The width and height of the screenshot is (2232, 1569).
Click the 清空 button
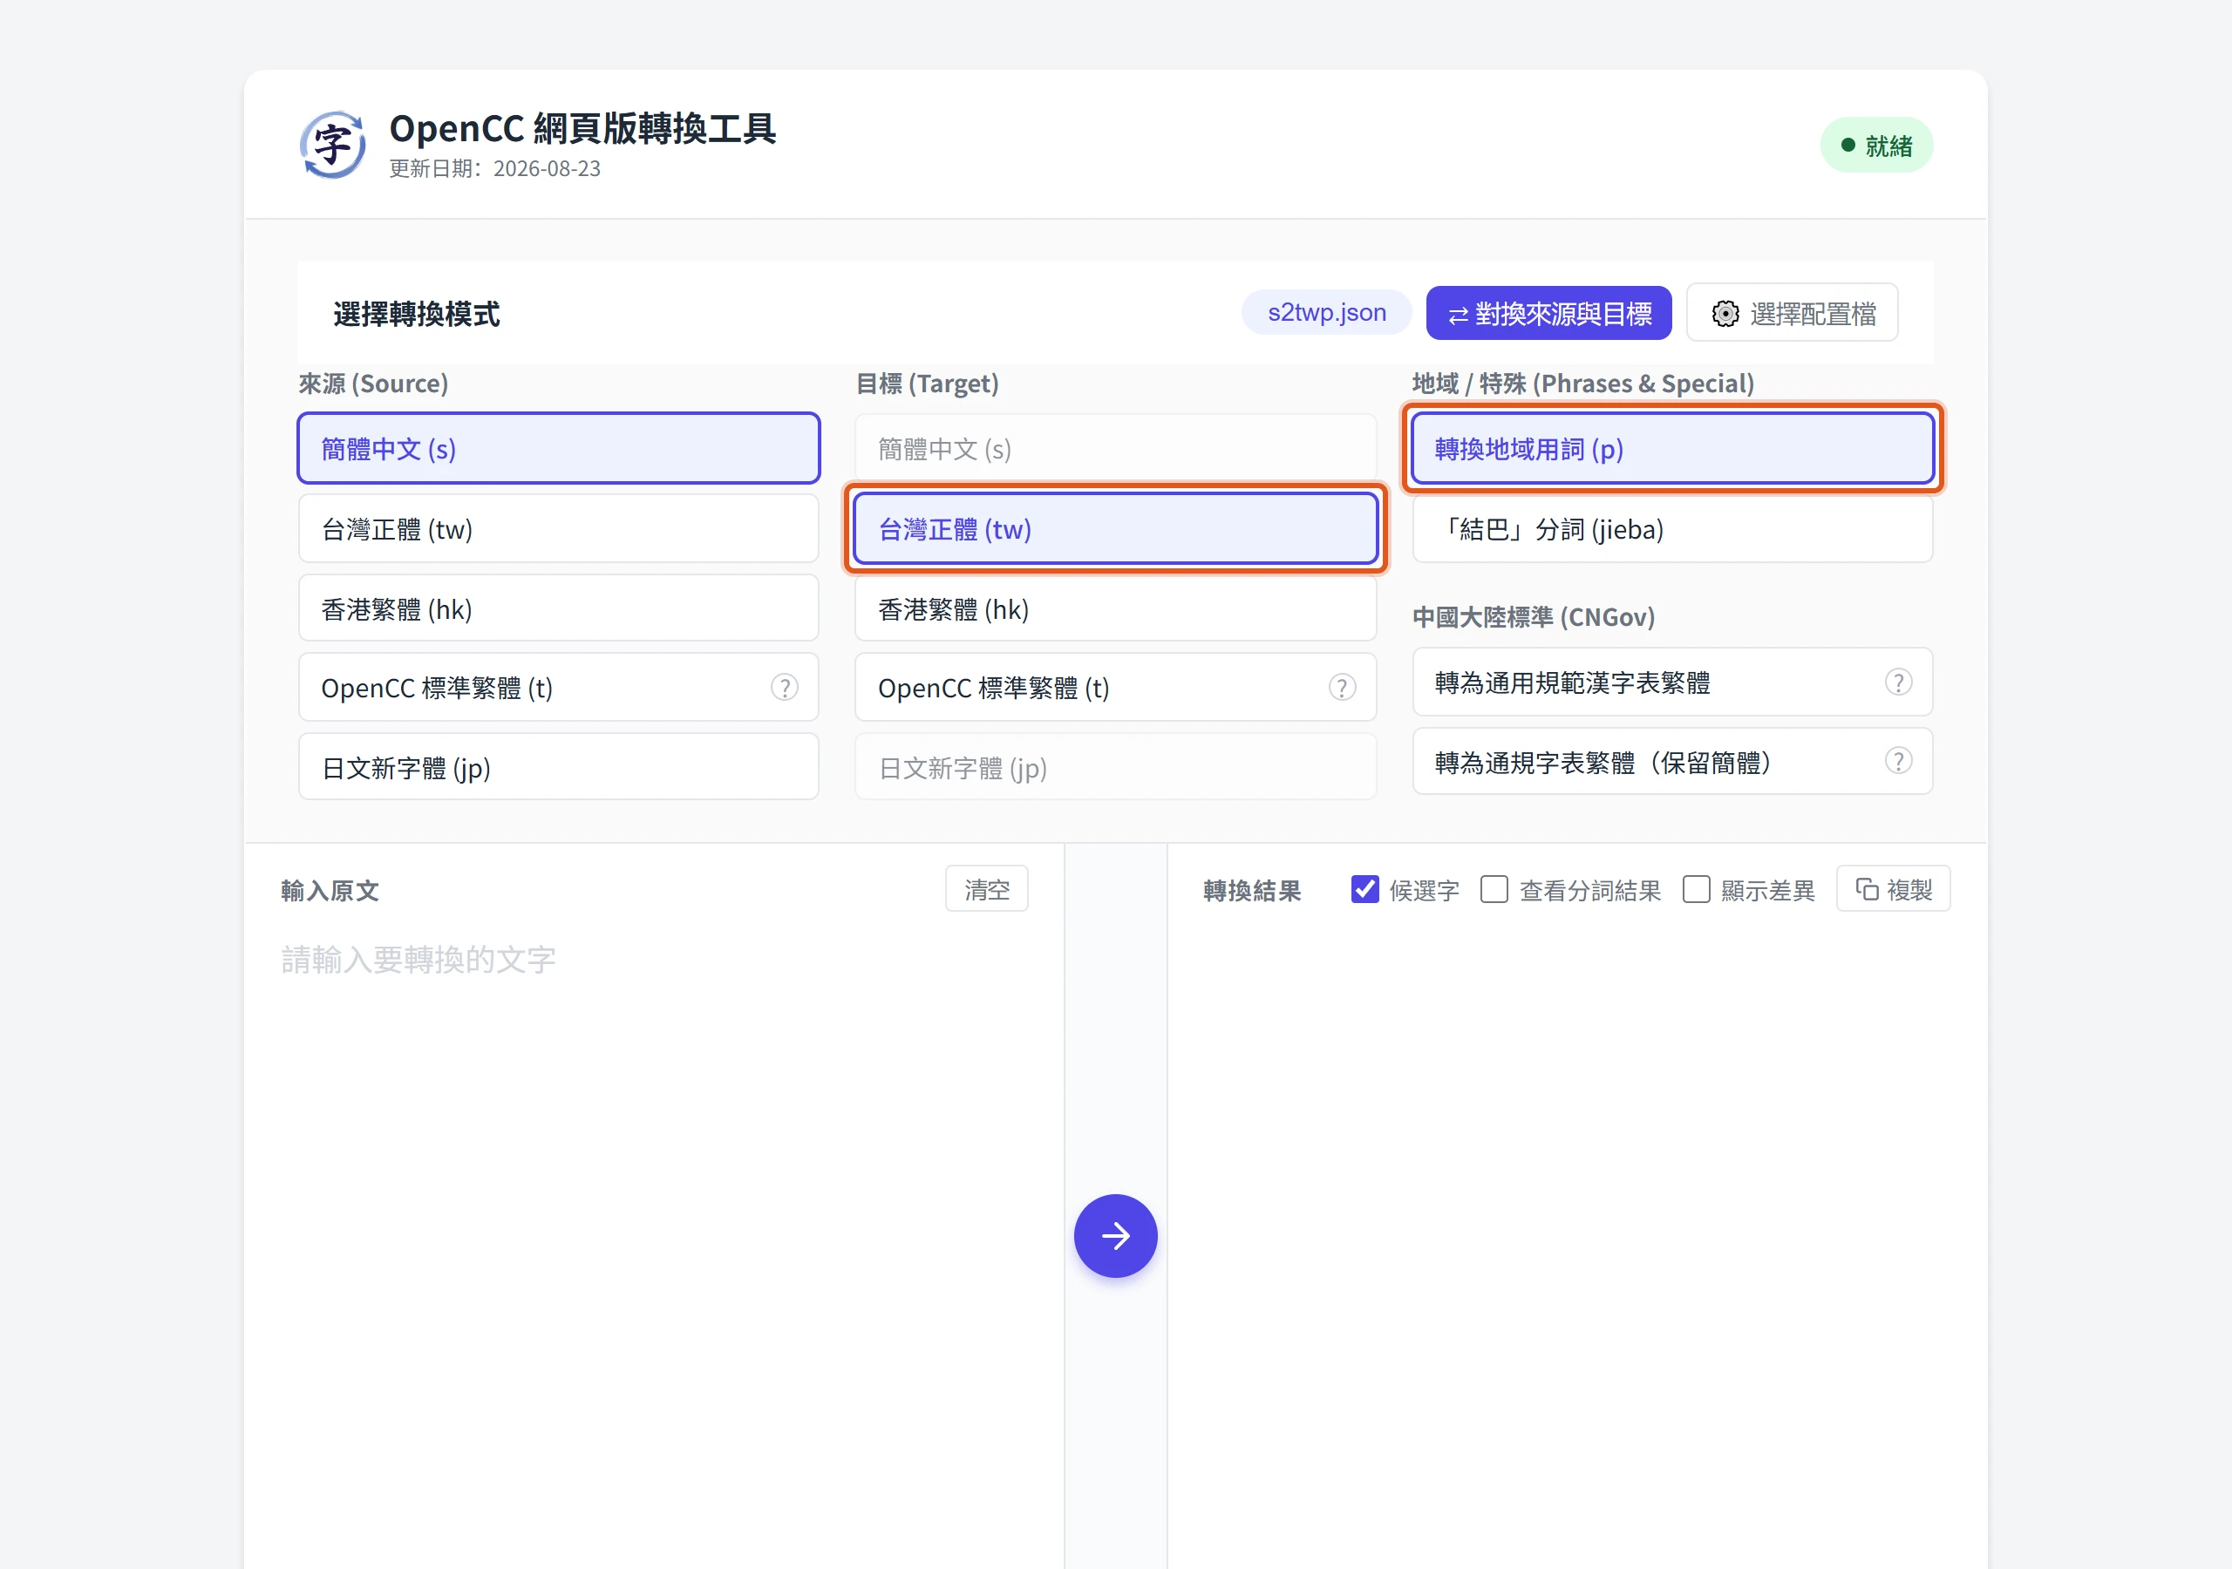coord(987,888)
